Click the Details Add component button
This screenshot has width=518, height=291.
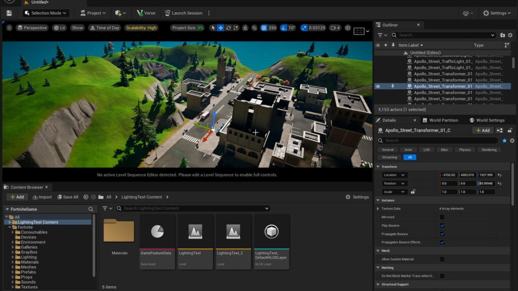(483, 130)
